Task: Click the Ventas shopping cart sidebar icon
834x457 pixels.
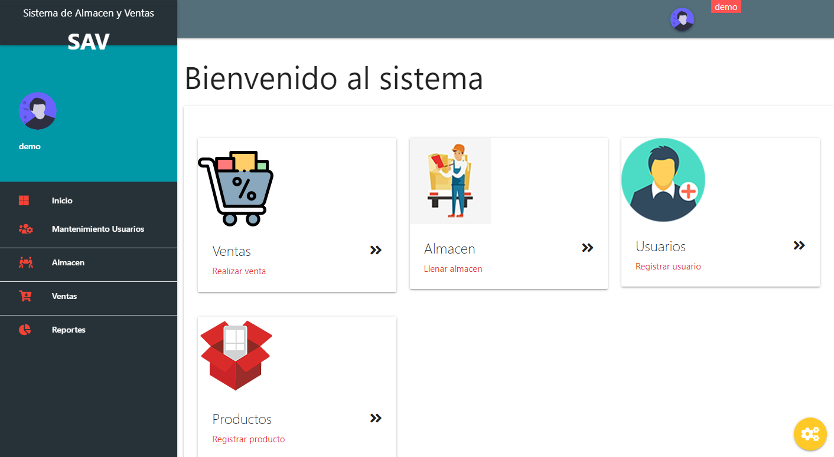Action: pos(25,296)
